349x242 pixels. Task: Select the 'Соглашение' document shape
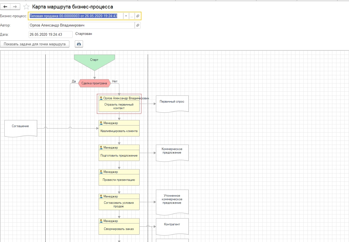20,127
